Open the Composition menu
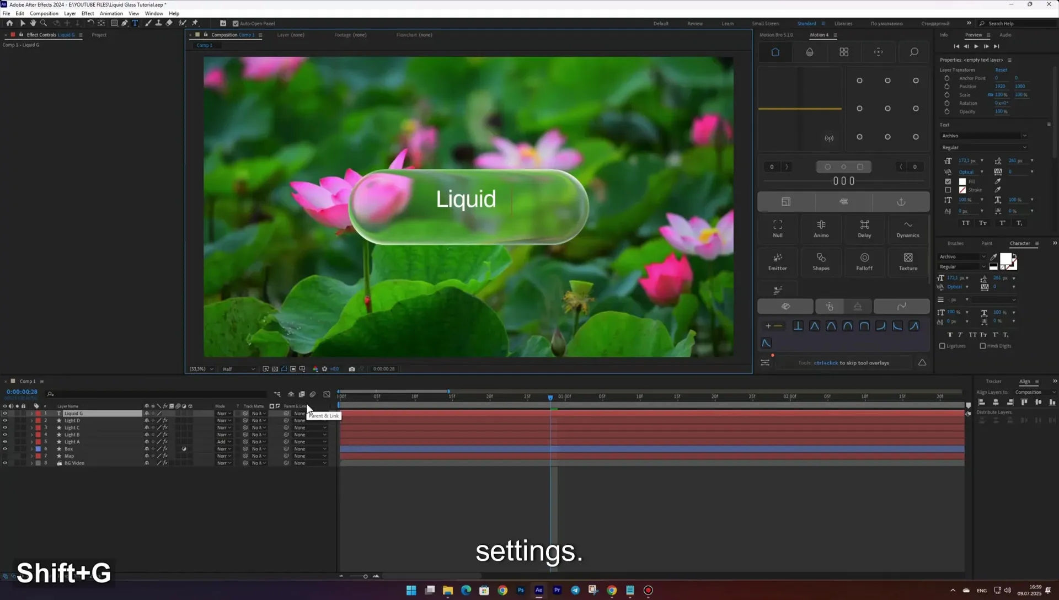 pyautogui.click(x=44, y=13)
